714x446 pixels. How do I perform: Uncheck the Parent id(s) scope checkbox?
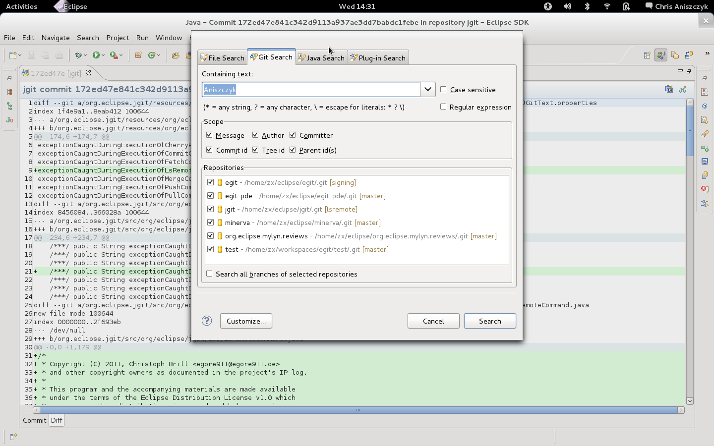(x=293, y=150)
